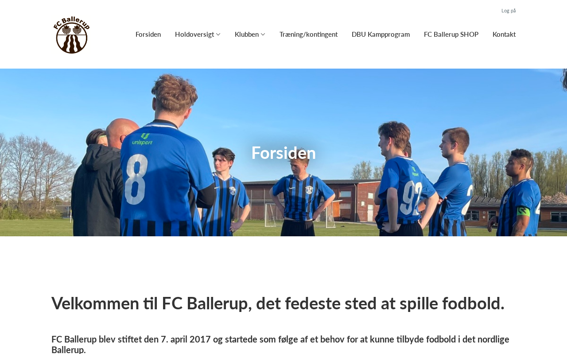Open the Holdoversigt menu item
Image resolution: width=567 pixels, height=354 pixels.
[x=194, y=35]
